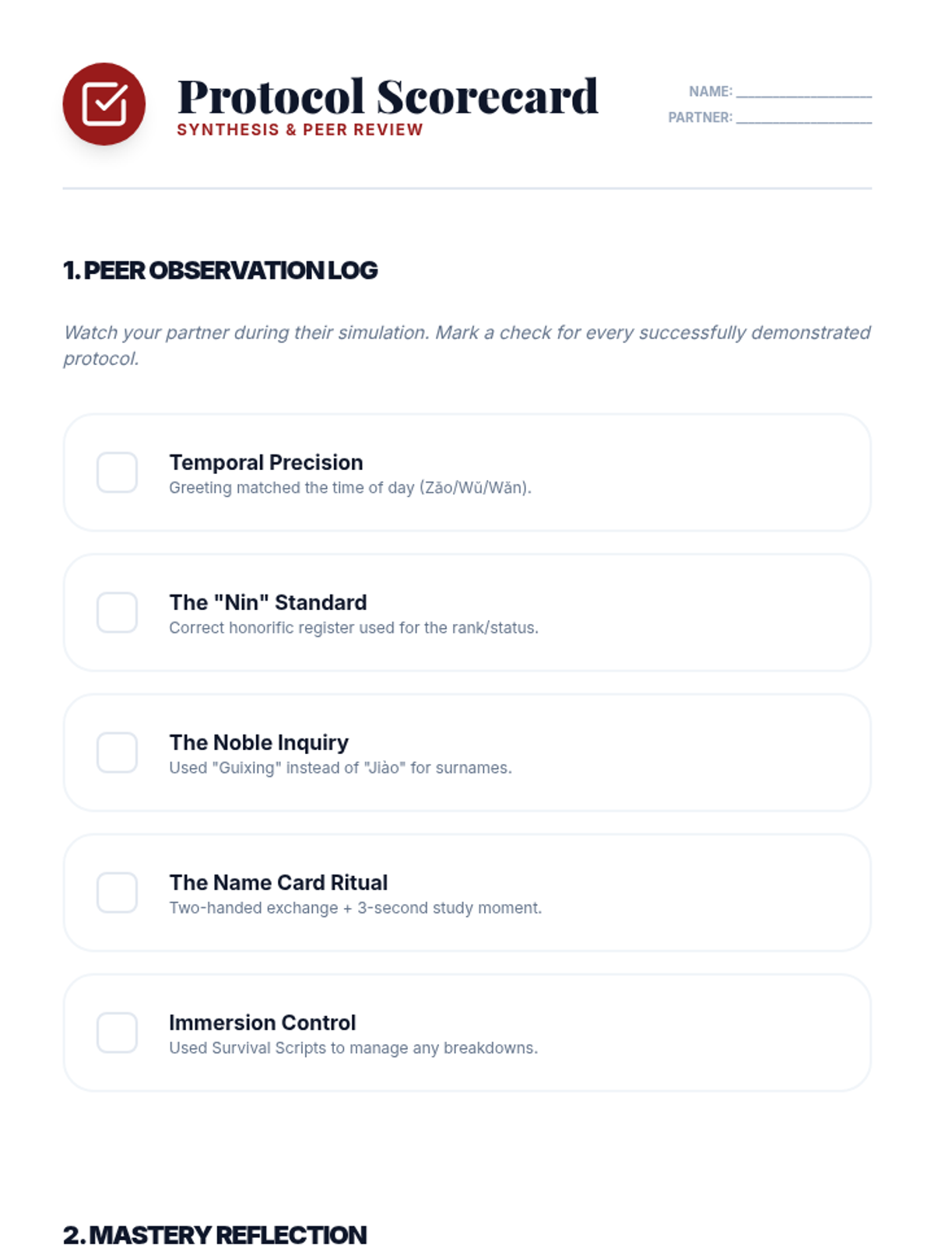
Task: Check The Name Card Ritual box
Action: tap(117, 893)
